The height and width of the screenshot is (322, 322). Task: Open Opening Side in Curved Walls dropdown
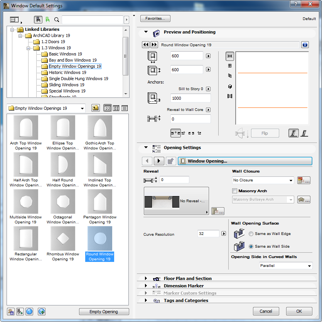pyautogui.click(x=285, y=266)
